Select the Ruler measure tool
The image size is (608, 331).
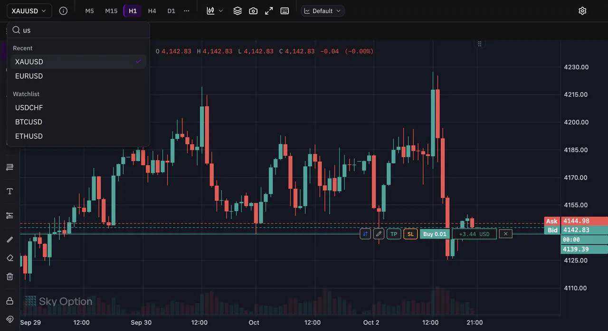9,239
